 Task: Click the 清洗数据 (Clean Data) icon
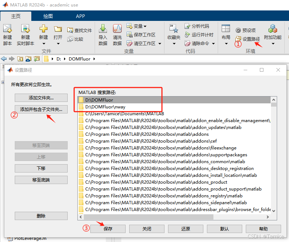[x=117, y=29]
